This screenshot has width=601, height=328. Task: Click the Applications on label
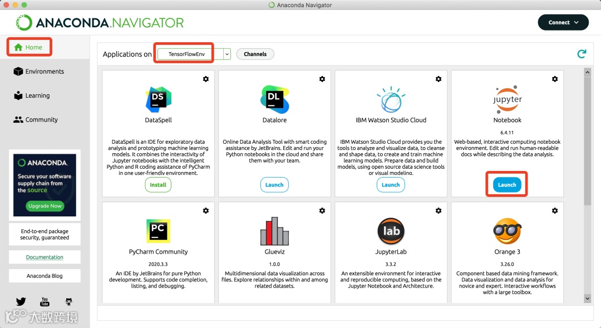click(x=127, y=54)
